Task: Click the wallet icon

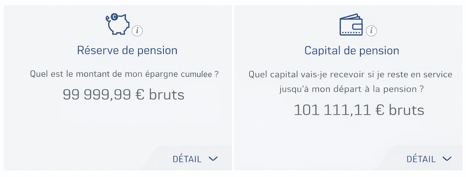Action: point(351,25)
